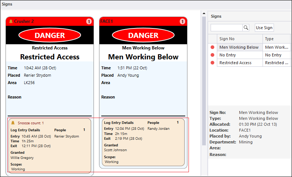Click the snooze bell icon in Crusher 2 log
Image resolution: width=292 pixels, height=177 pixels.
13,123
